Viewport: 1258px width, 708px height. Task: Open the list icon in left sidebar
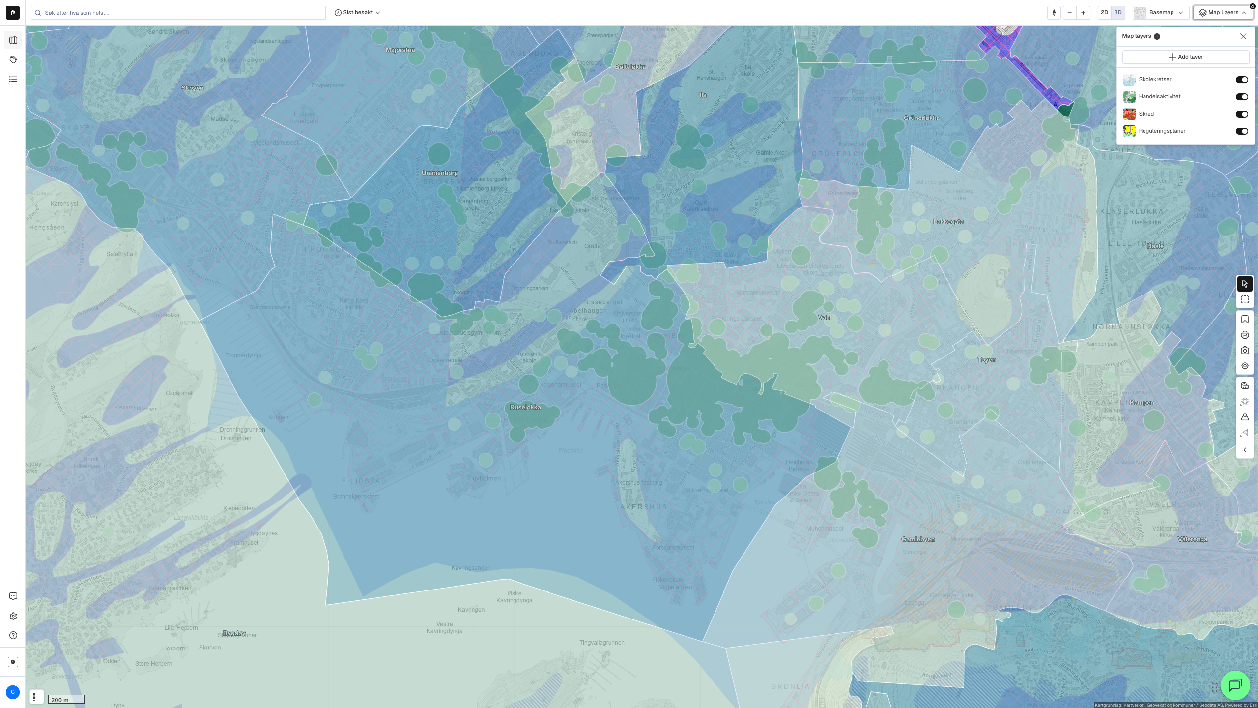13,79
